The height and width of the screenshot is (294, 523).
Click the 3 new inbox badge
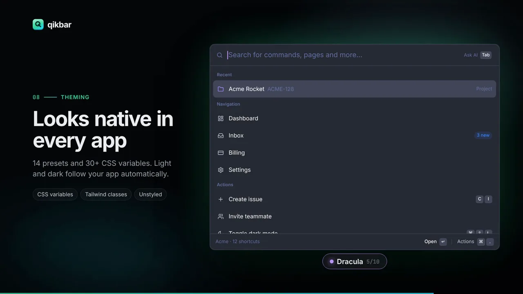tap(483, 135)
